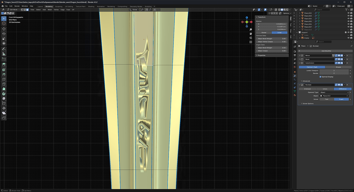
Task: Open the Object Data mesh tab in Properties
Action: pos(294,91)
